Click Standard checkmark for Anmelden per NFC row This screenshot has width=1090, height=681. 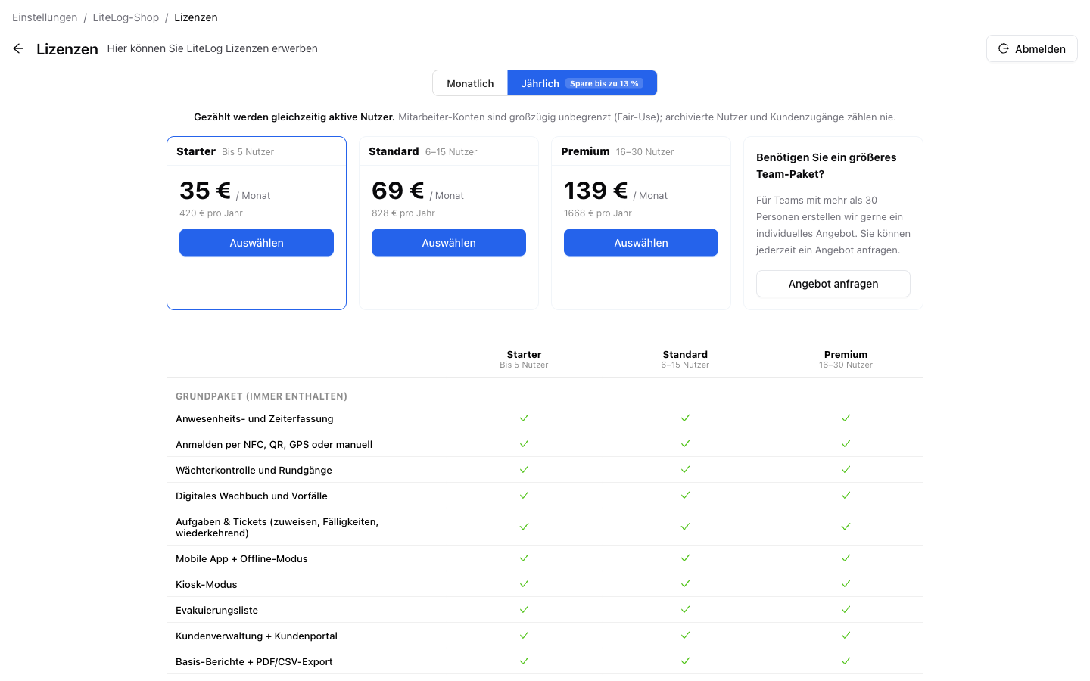click(685, 443)
